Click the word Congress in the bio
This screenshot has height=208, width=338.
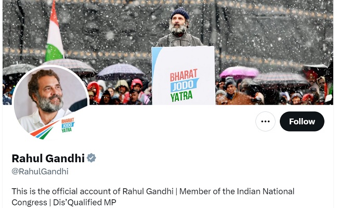pos(29,203)
